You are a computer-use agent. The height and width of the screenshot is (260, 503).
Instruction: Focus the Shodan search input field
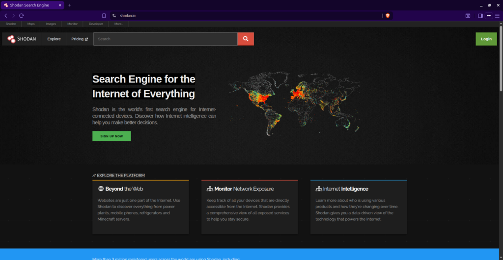165,39
